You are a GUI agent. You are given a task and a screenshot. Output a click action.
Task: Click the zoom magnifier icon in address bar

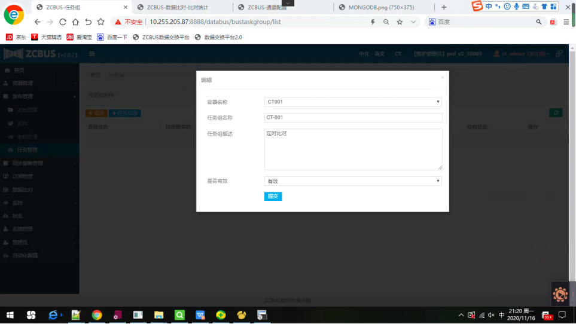[386, 22]
